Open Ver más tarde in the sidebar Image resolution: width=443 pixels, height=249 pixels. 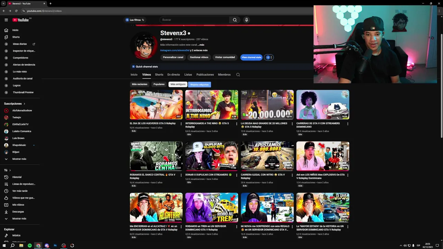[x=20, y=191]
